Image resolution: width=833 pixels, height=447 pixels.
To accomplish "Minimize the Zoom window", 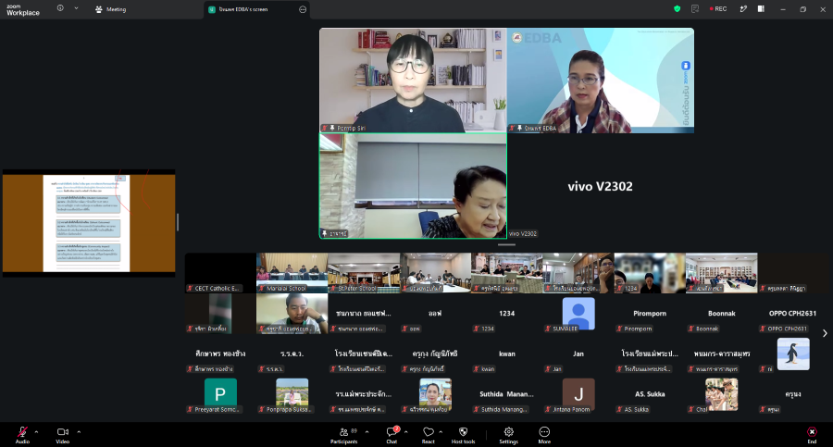I will (x=782, y=9).
